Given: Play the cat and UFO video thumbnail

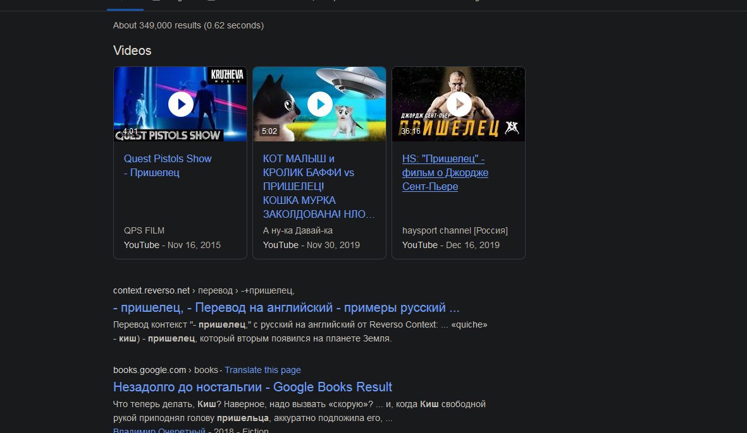Looking at the screenshot, I should click(319, 104).
